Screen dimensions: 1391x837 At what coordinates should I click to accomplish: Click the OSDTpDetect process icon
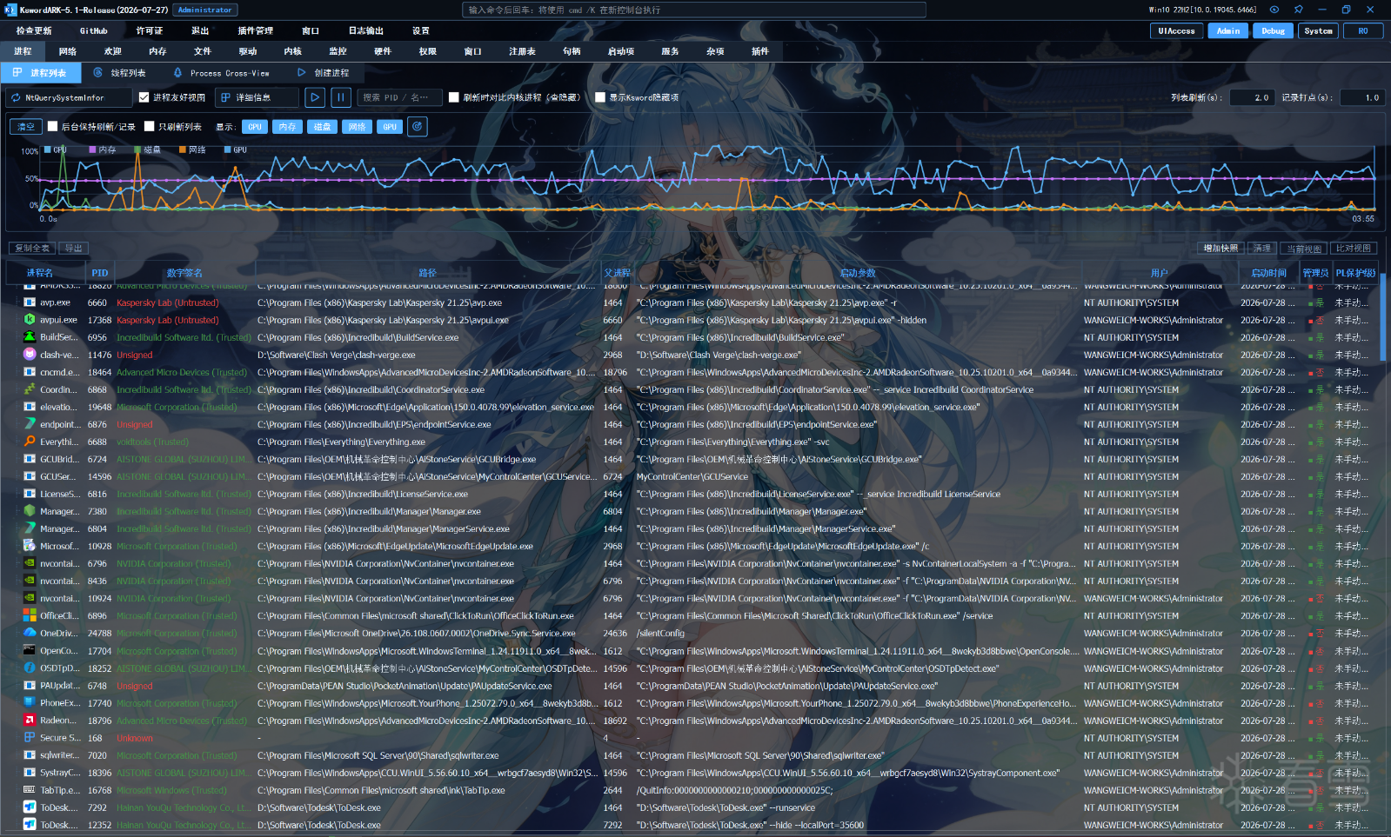pyautogui.click(x=30, y=668)
